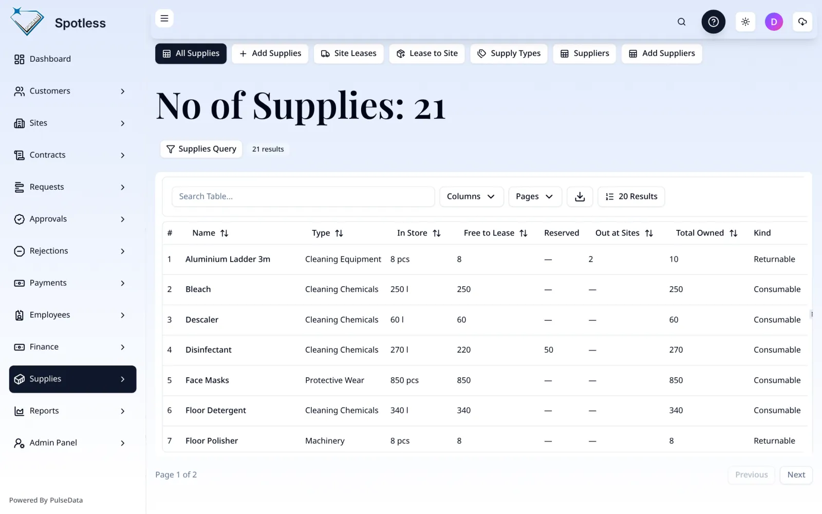Click the hamburger menu icon

tap(164, 19)
